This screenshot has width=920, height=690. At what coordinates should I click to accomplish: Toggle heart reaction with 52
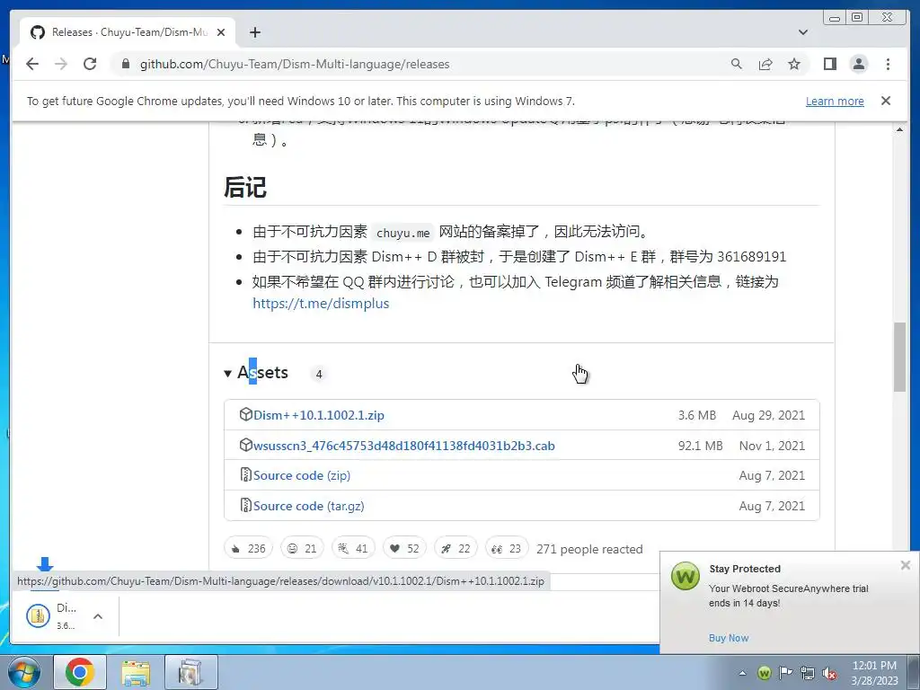pyautogui.click(x=404, y=549)
